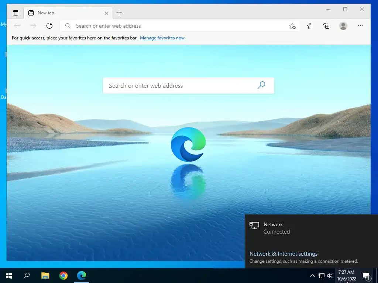
Task: Click the browser Back arrow
Action: click(x=17, y=26)
